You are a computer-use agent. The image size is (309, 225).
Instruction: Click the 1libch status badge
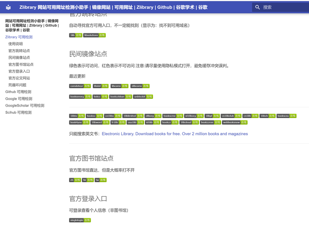click(x=267, y=116)
